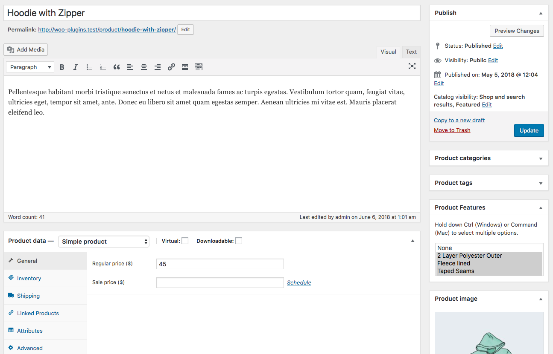
Task: Click the Sale price input field
Action: [x=220, y=282]
